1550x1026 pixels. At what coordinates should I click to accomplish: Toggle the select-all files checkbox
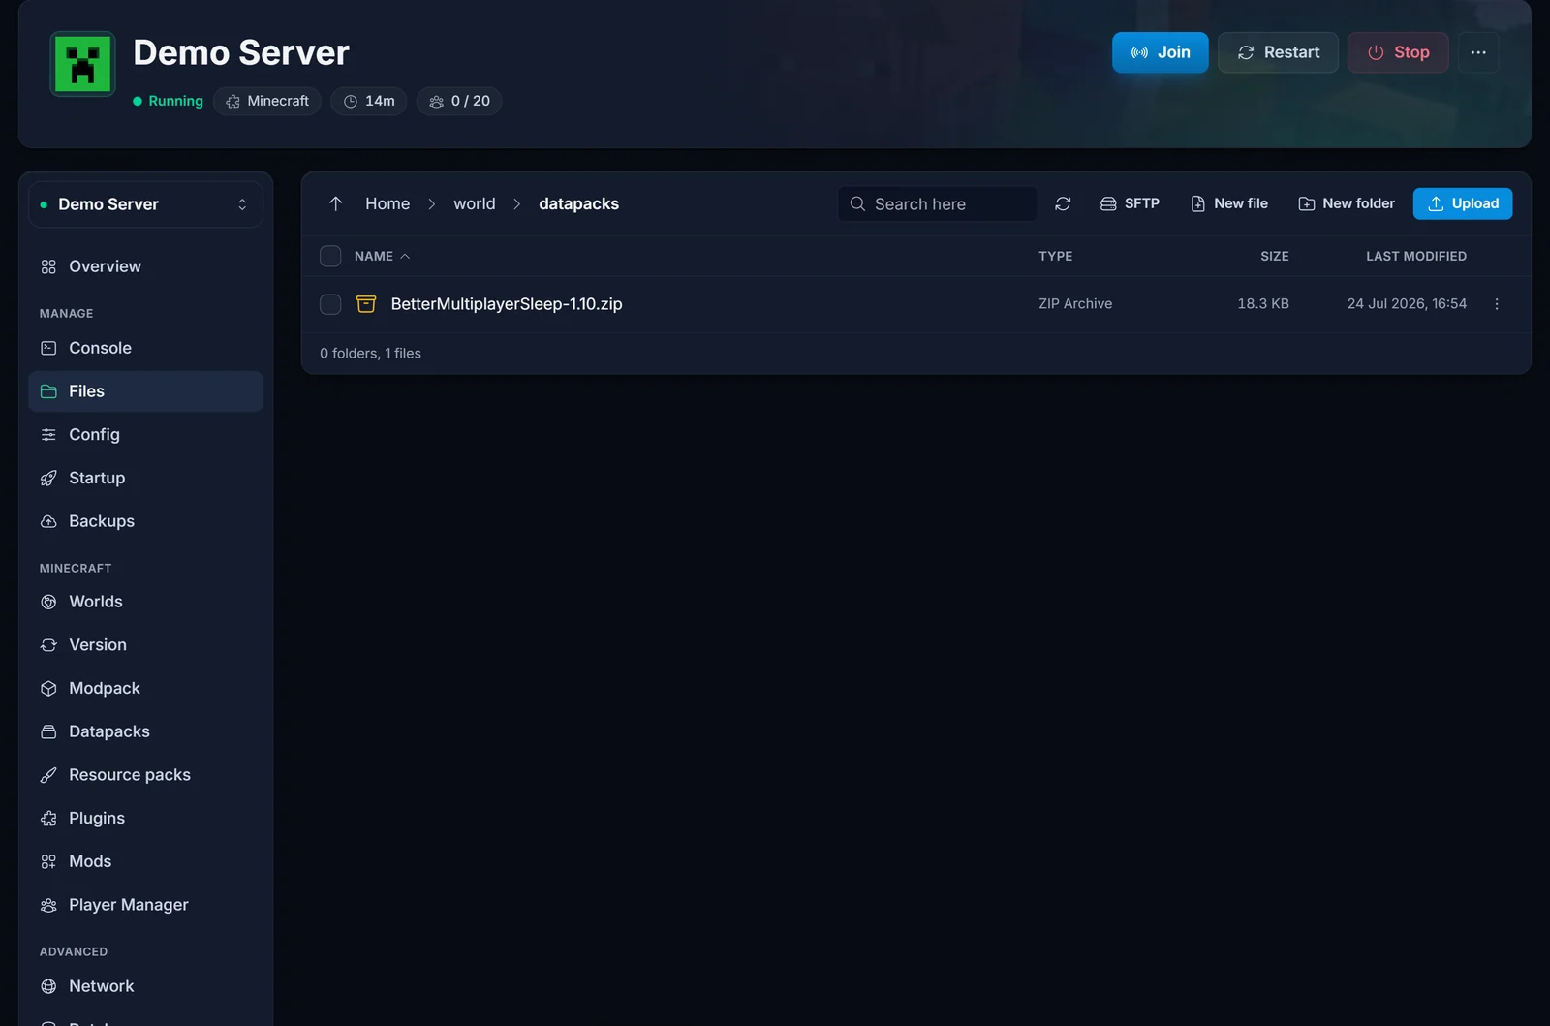330,256
